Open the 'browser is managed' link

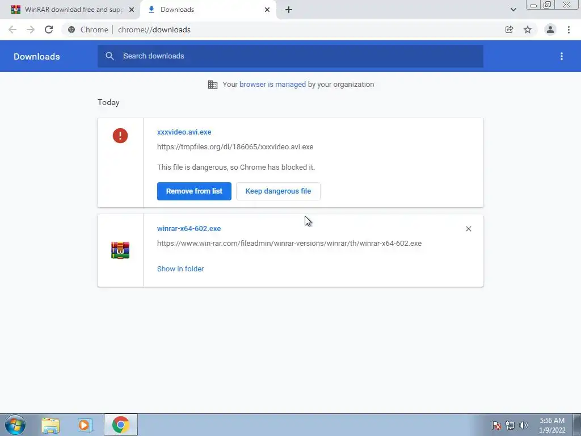273,85
